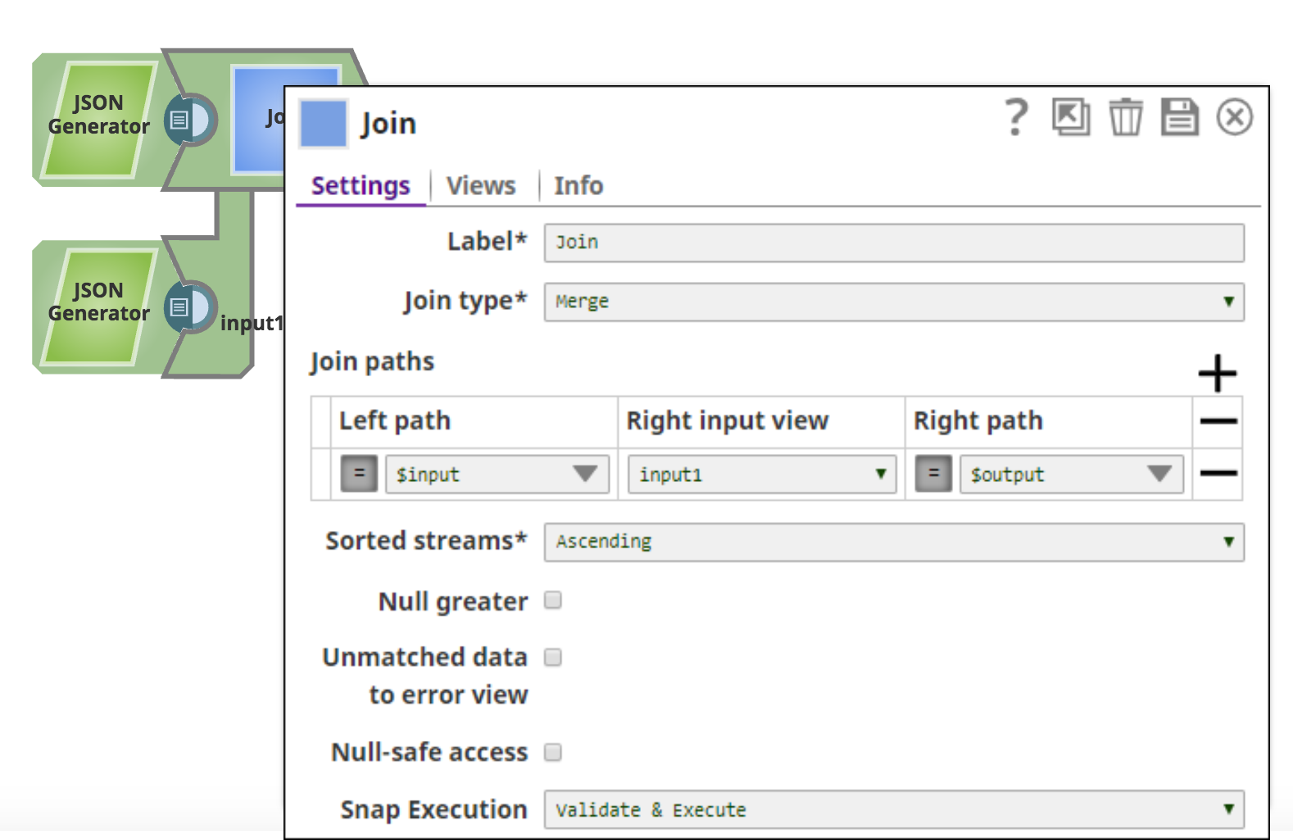Delete the Join snap via trash icon

(1126, 117)
